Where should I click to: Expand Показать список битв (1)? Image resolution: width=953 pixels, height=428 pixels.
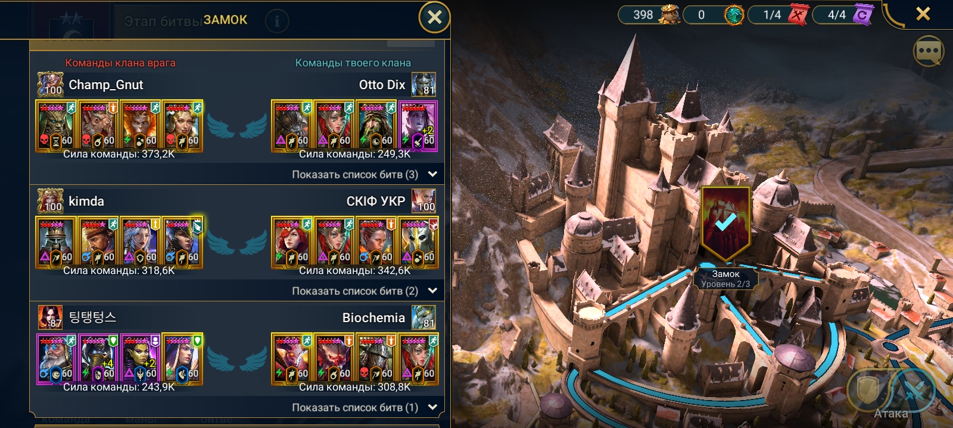[x=365, y=407]
